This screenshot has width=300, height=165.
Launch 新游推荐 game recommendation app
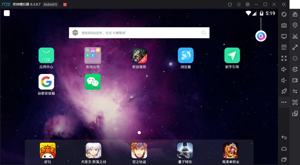139,55
